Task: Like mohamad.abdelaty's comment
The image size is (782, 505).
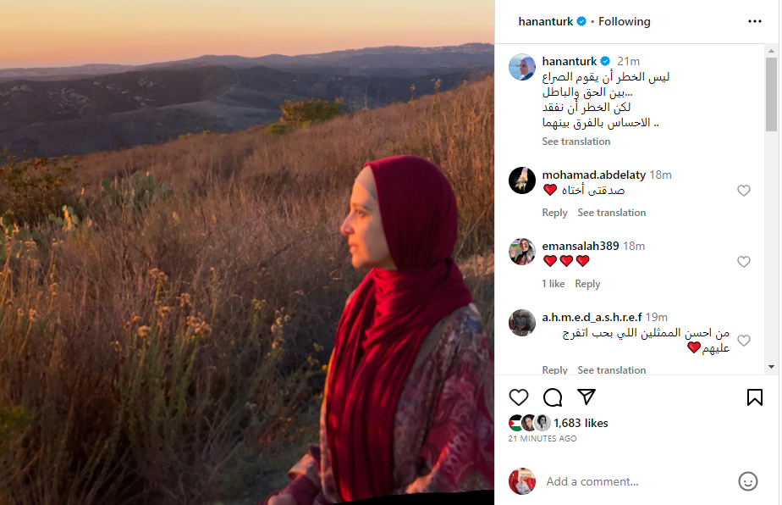Action: click(744, 191)
